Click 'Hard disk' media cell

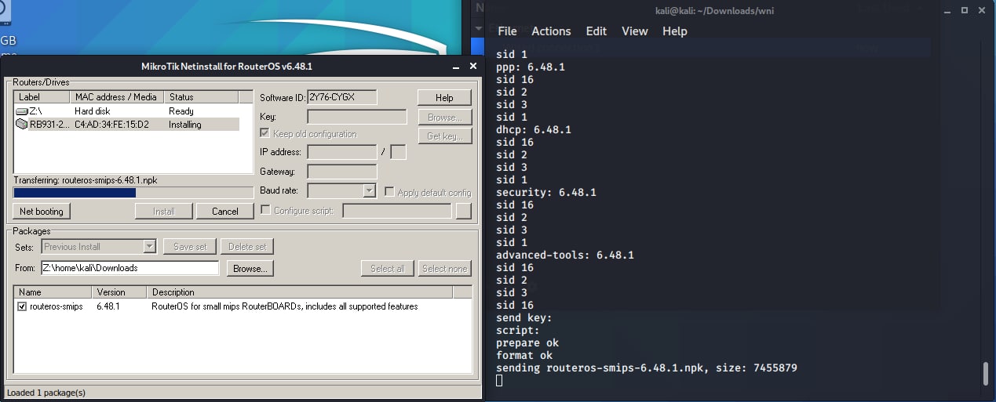coord(93,111)
